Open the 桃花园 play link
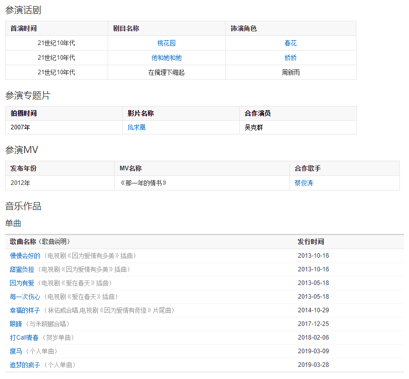This screenshot has height=379, width=409. click(166, 43)
